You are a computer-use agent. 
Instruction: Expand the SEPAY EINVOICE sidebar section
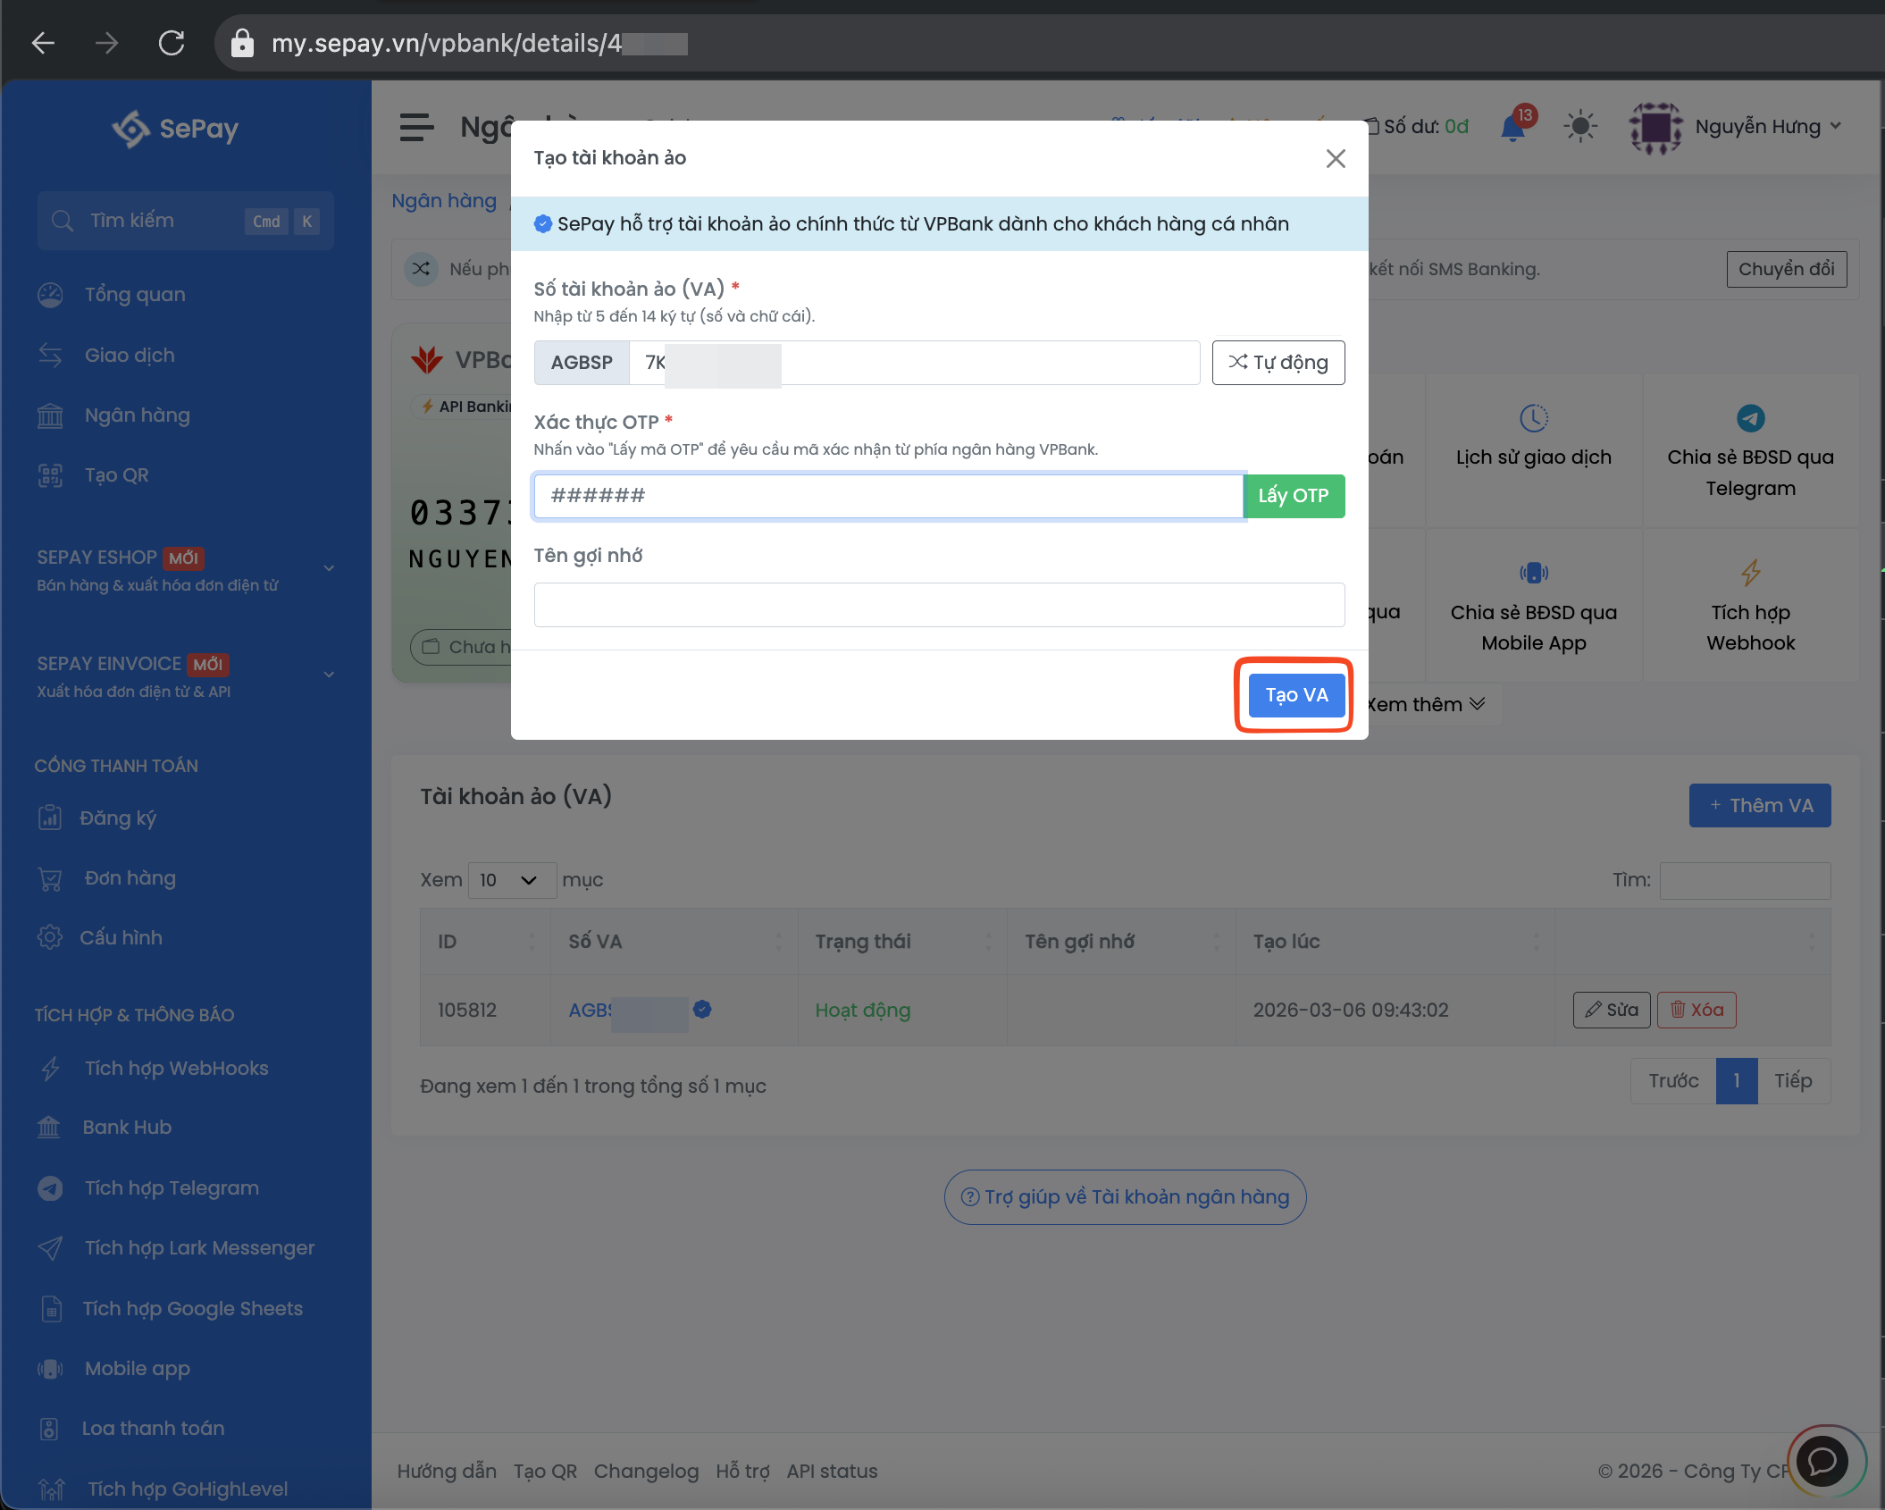(329, 675)
